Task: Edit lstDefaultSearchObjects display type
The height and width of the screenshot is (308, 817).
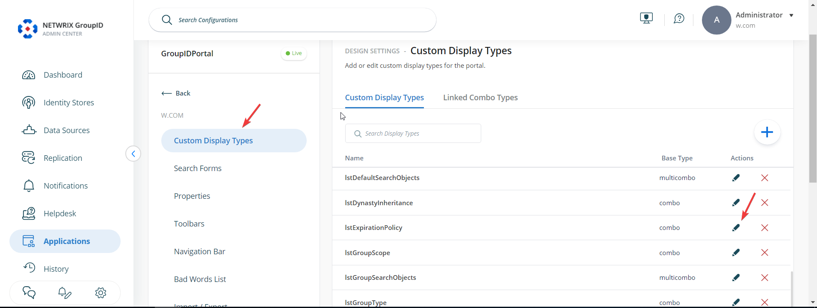Action: 736,178
